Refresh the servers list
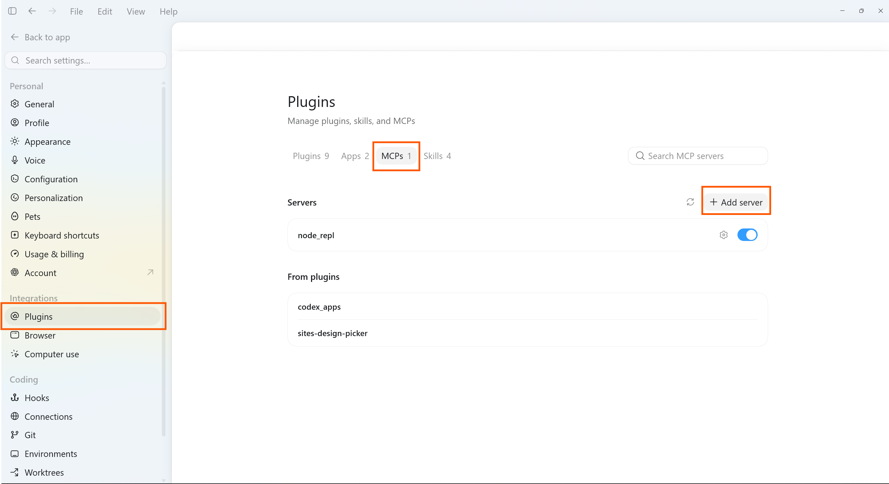This screenshot has width=889, height=484. click(x=690, y=202)
